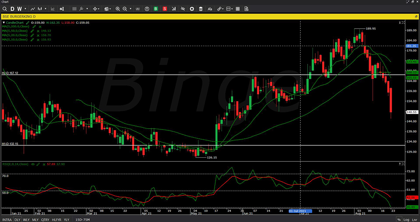Switch chart to Weekly with W button
Viewport: 420px width, 222px height.
click(x=19, y=9)
